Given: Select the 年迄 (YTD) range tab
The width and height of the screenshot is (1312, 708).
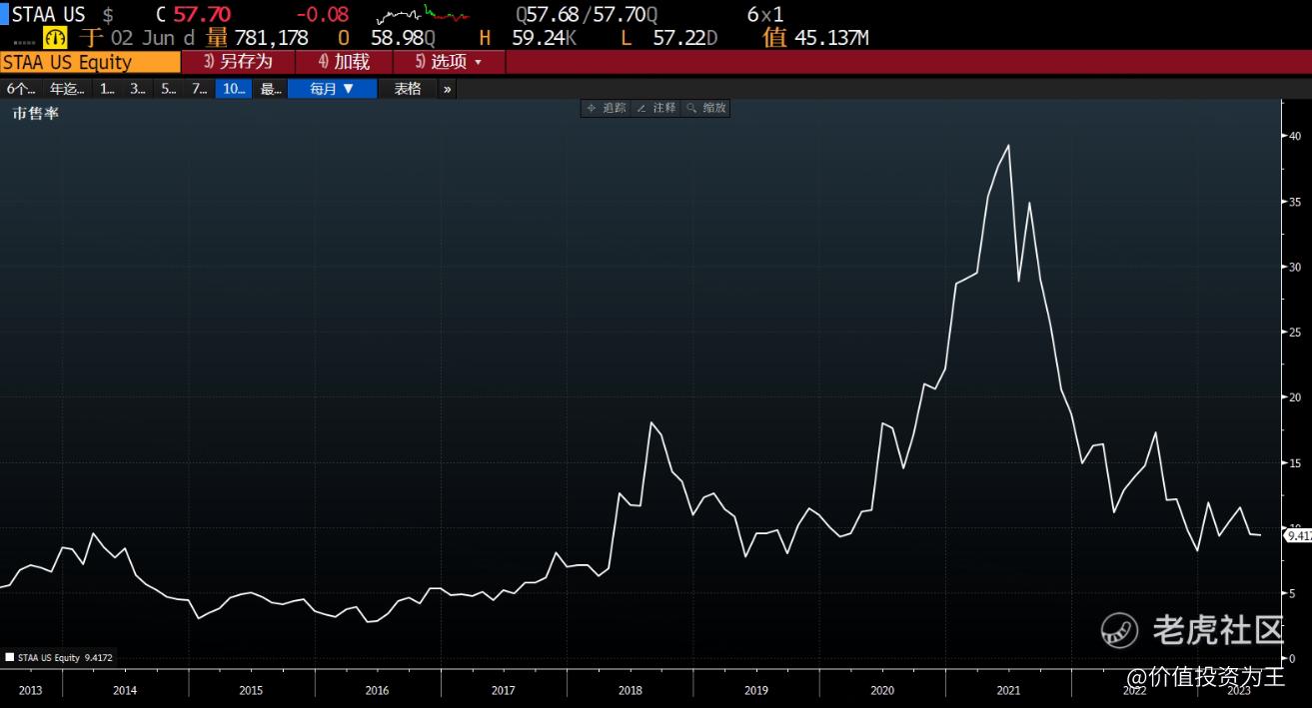Looking at the screenshot, I should tap(68, 89).
